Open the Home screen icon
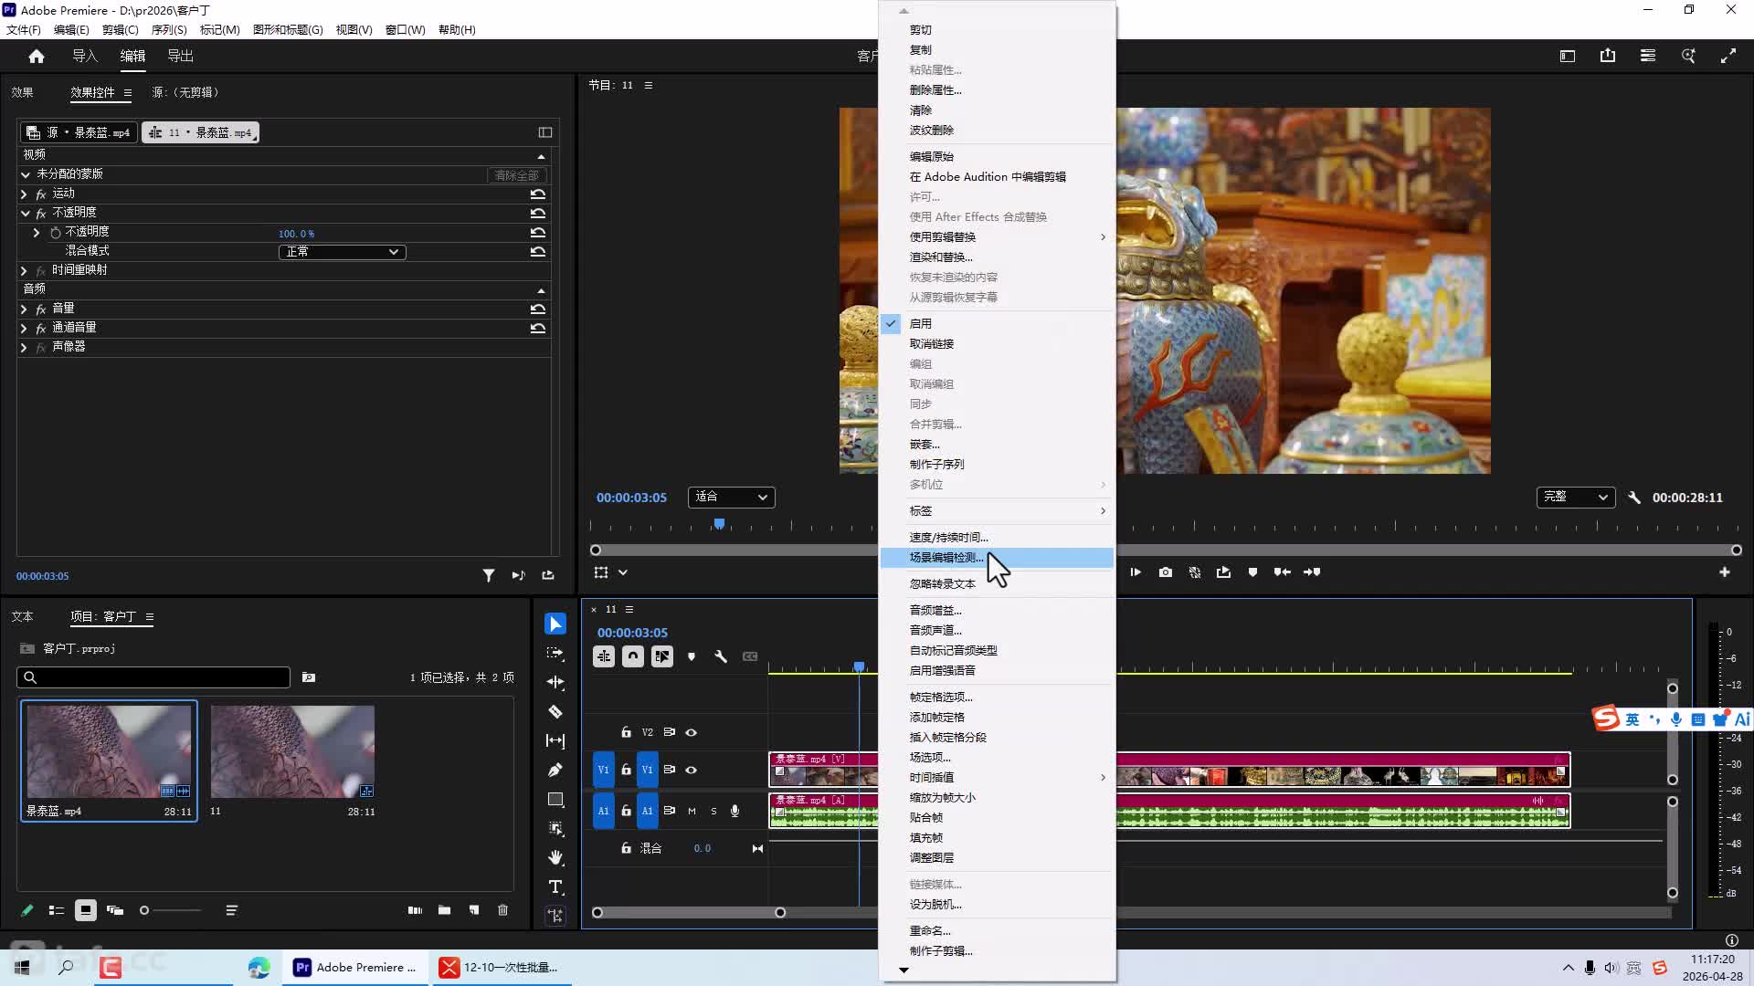Image resolution: width=1754 pixels, height=986 pixels. [37, 57]
